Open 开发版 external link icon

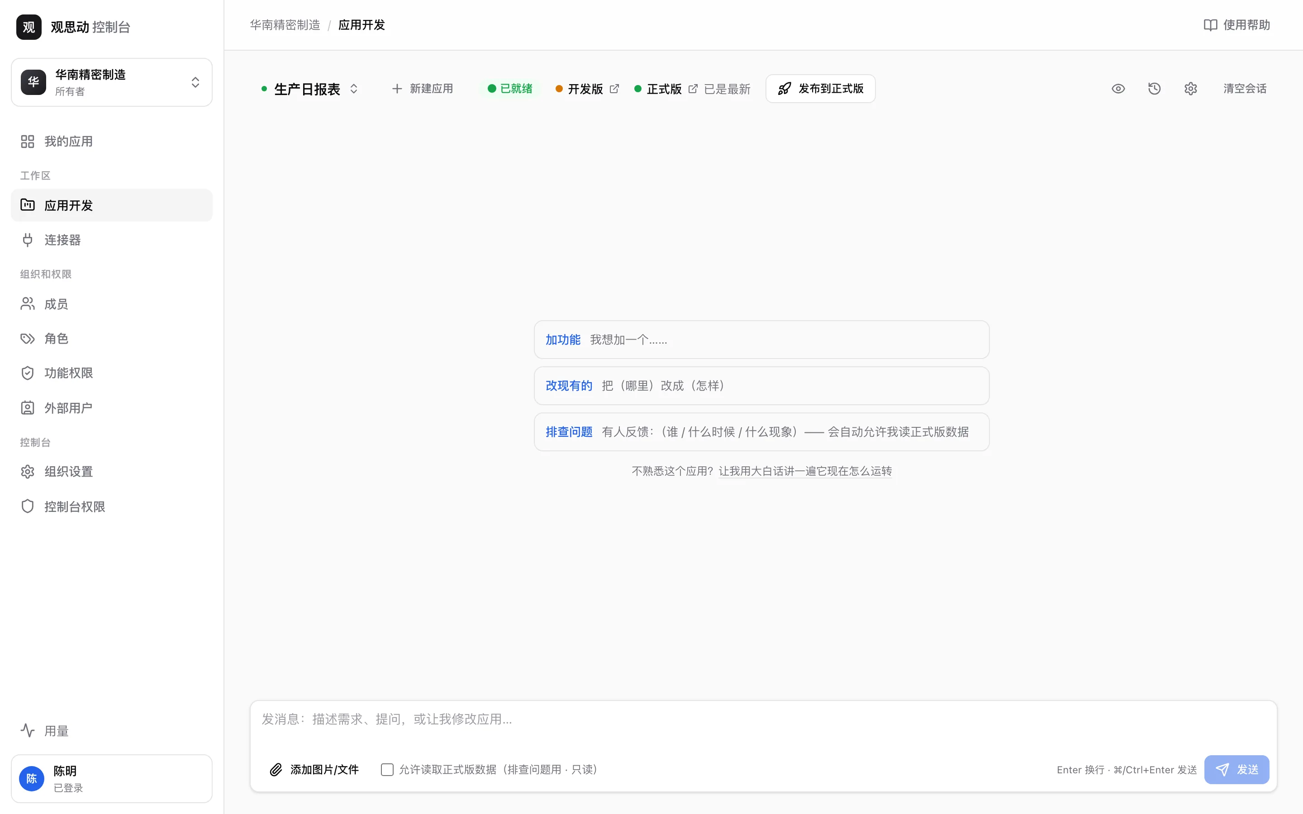click(x=614, y=89)
